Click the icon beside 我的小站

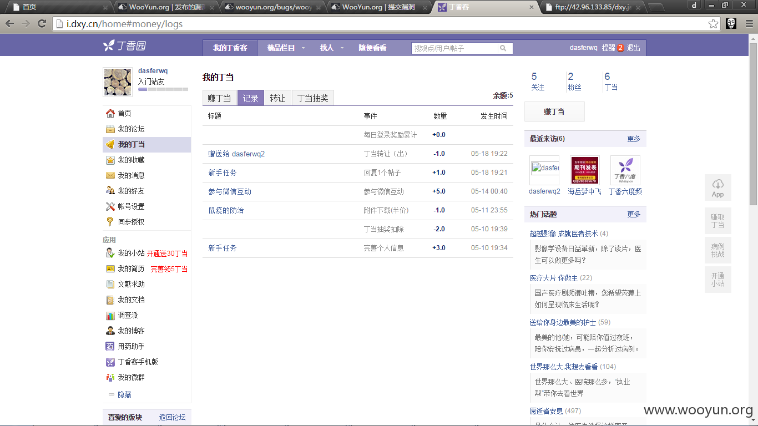pyautogui.click(x=110, y=253)
